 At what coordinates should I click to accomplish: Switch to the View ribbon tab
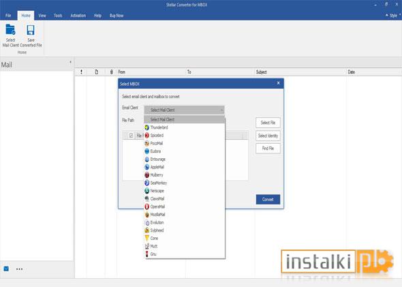[42, 16]
